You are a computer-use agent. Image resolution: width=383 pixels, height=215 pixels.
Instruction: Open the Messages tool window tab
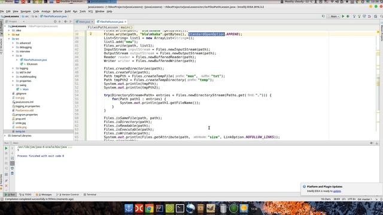pos(44,195)
